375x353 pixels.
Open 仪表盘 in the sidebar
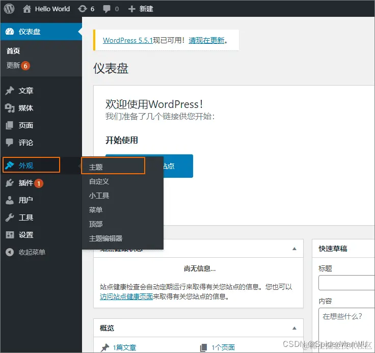(41, 32)
